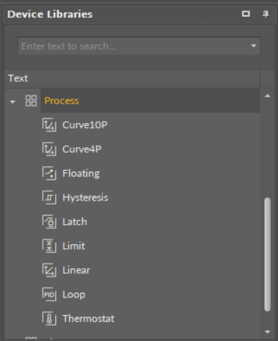Click the Linear component icon
Screen dimensions: 278x341
pos(49,270)
